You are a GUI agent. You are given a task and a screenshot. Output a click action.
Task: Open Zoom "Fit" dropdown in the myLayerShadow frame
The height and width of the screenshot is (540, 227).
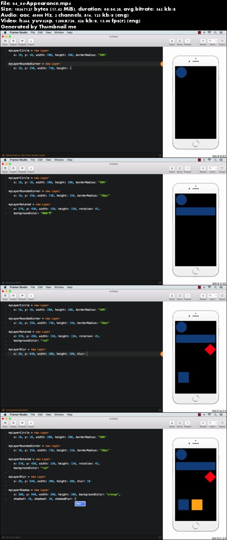213,423
